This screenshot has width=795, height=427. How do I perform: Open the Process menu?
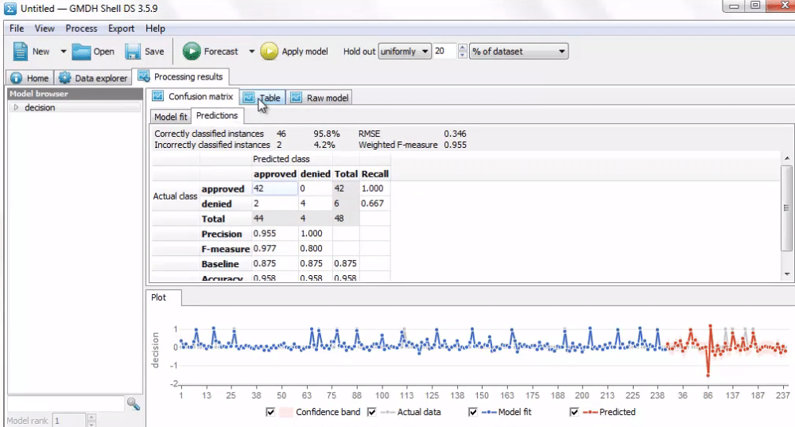click(81, 29)
